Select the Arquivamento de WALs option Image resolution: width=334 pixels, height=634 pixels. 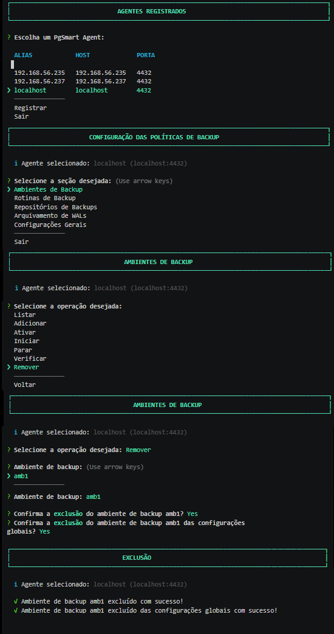pos(50,216)
